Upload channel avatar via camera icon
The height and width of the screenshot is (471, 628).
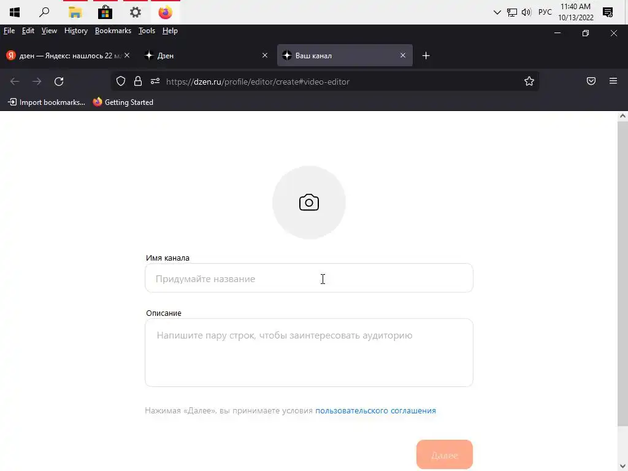(309, 202)
